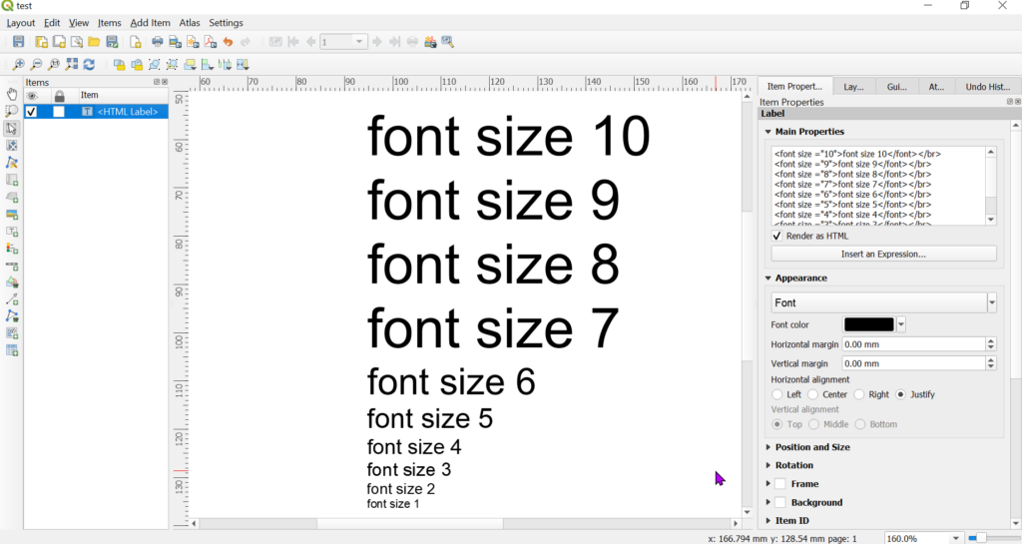Open the Atlas menu
1022x544 pixels.
coord(190,23)
